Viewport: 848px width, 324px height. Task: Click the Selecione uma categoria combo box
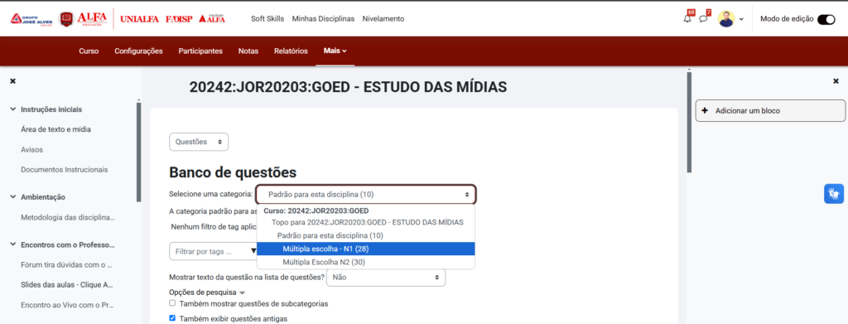(x=365, y=195)
